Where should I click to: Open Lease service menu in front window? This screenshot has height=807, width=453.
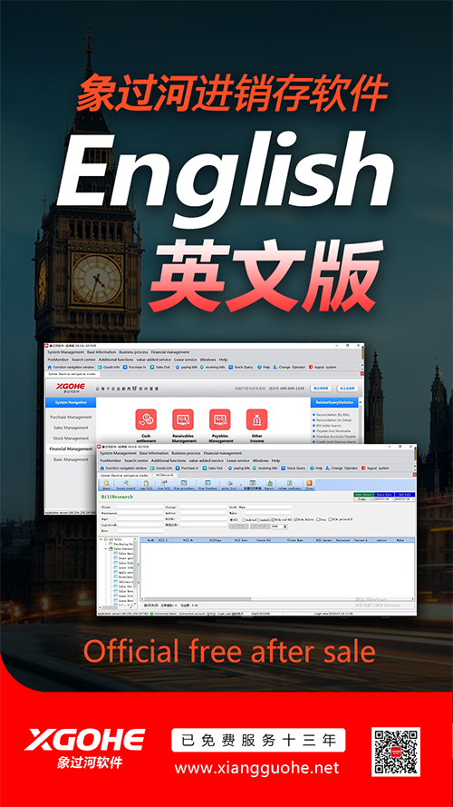237,460
